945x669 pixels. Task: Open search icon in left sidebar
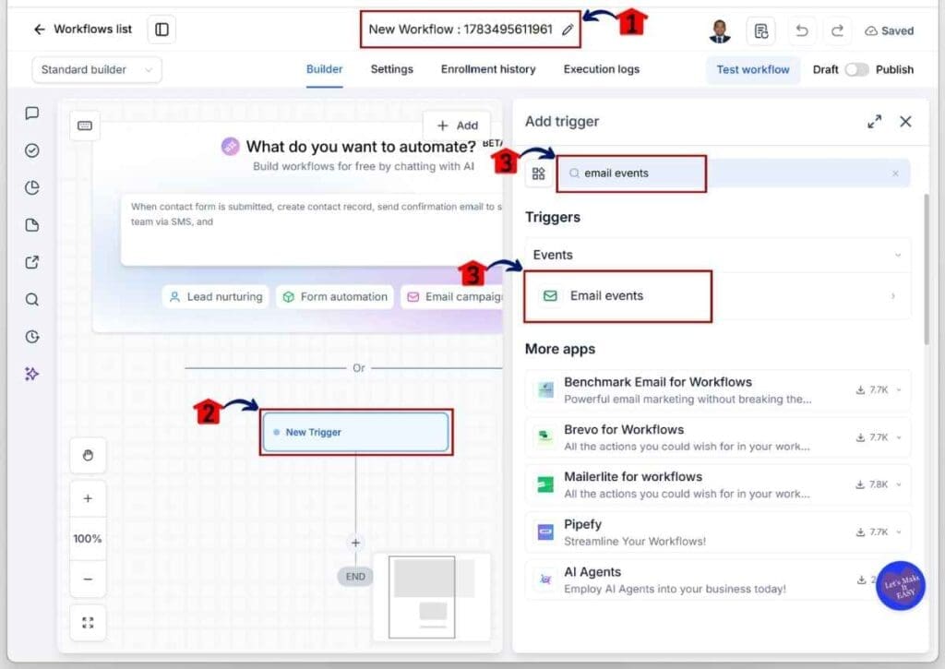32,300
